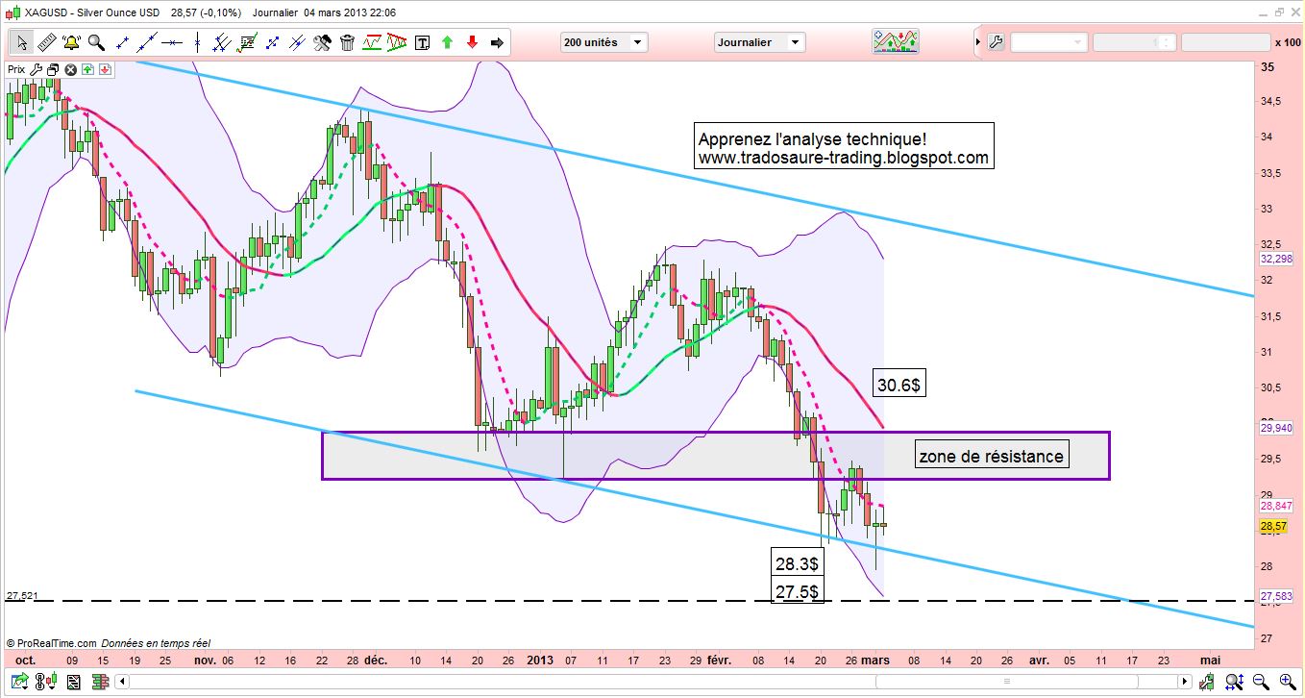Toggle candlestick style icon at bottom left
Screen dimensions: 1305x698
(43, 682)
